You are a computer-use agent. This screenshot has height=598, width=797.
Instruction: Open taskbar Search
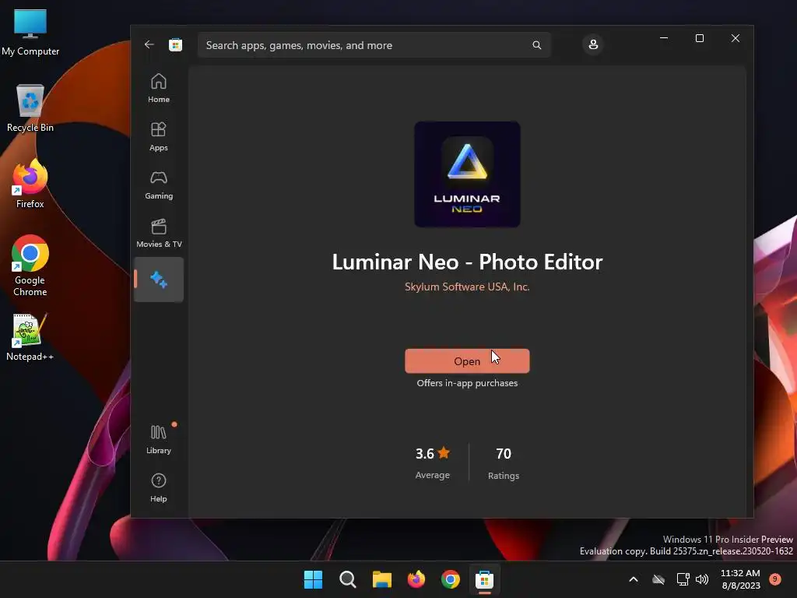(x=348, y=579)
